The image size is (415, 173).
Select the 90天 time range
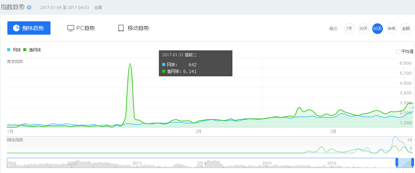[377, 29]
